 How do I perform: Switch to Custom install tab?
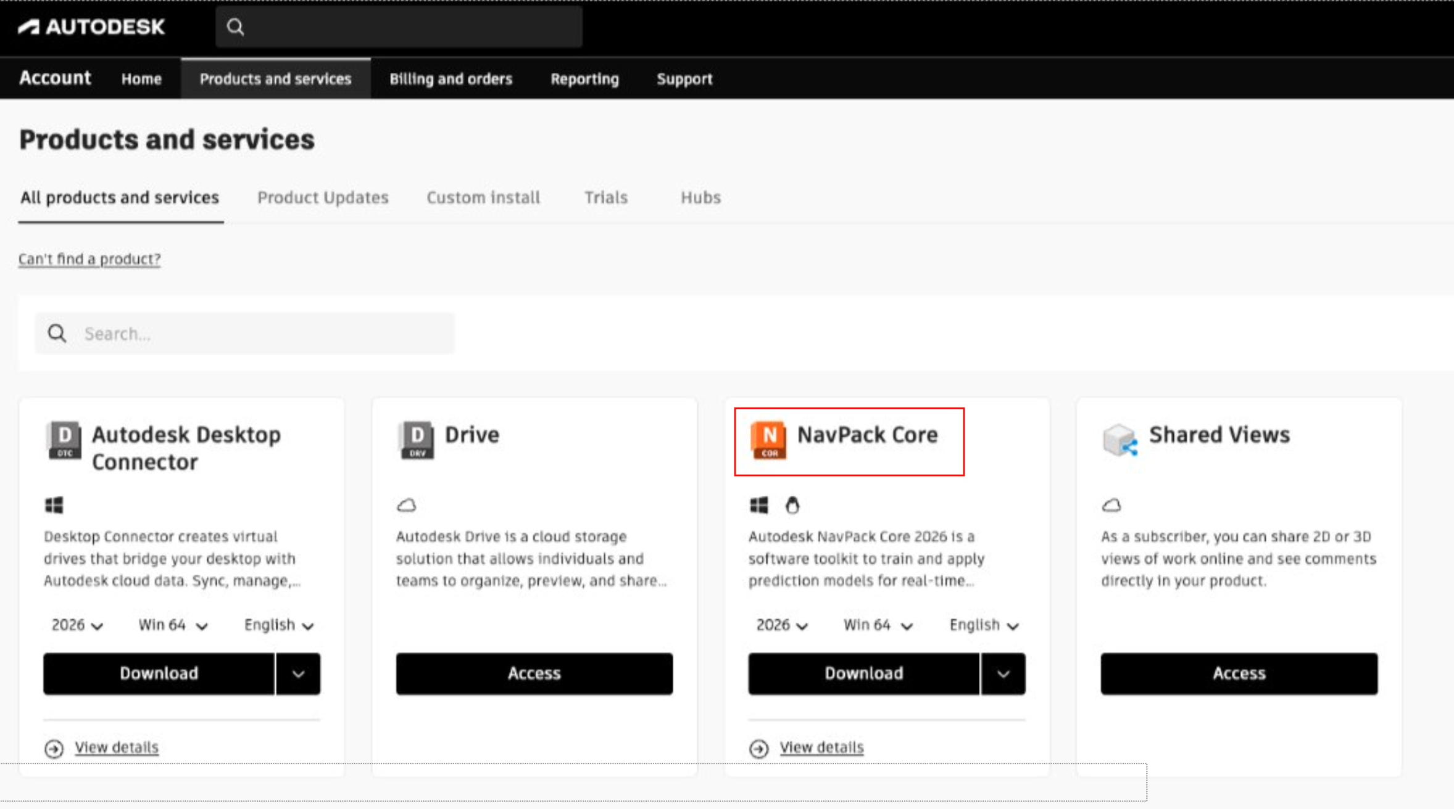point(483,197)
